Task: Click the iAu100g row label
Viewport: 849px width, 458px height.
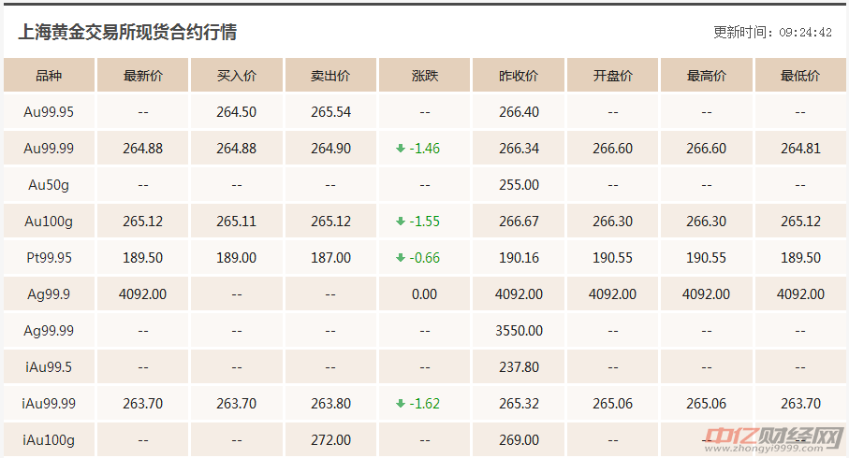Action: [x=50, y=440]
